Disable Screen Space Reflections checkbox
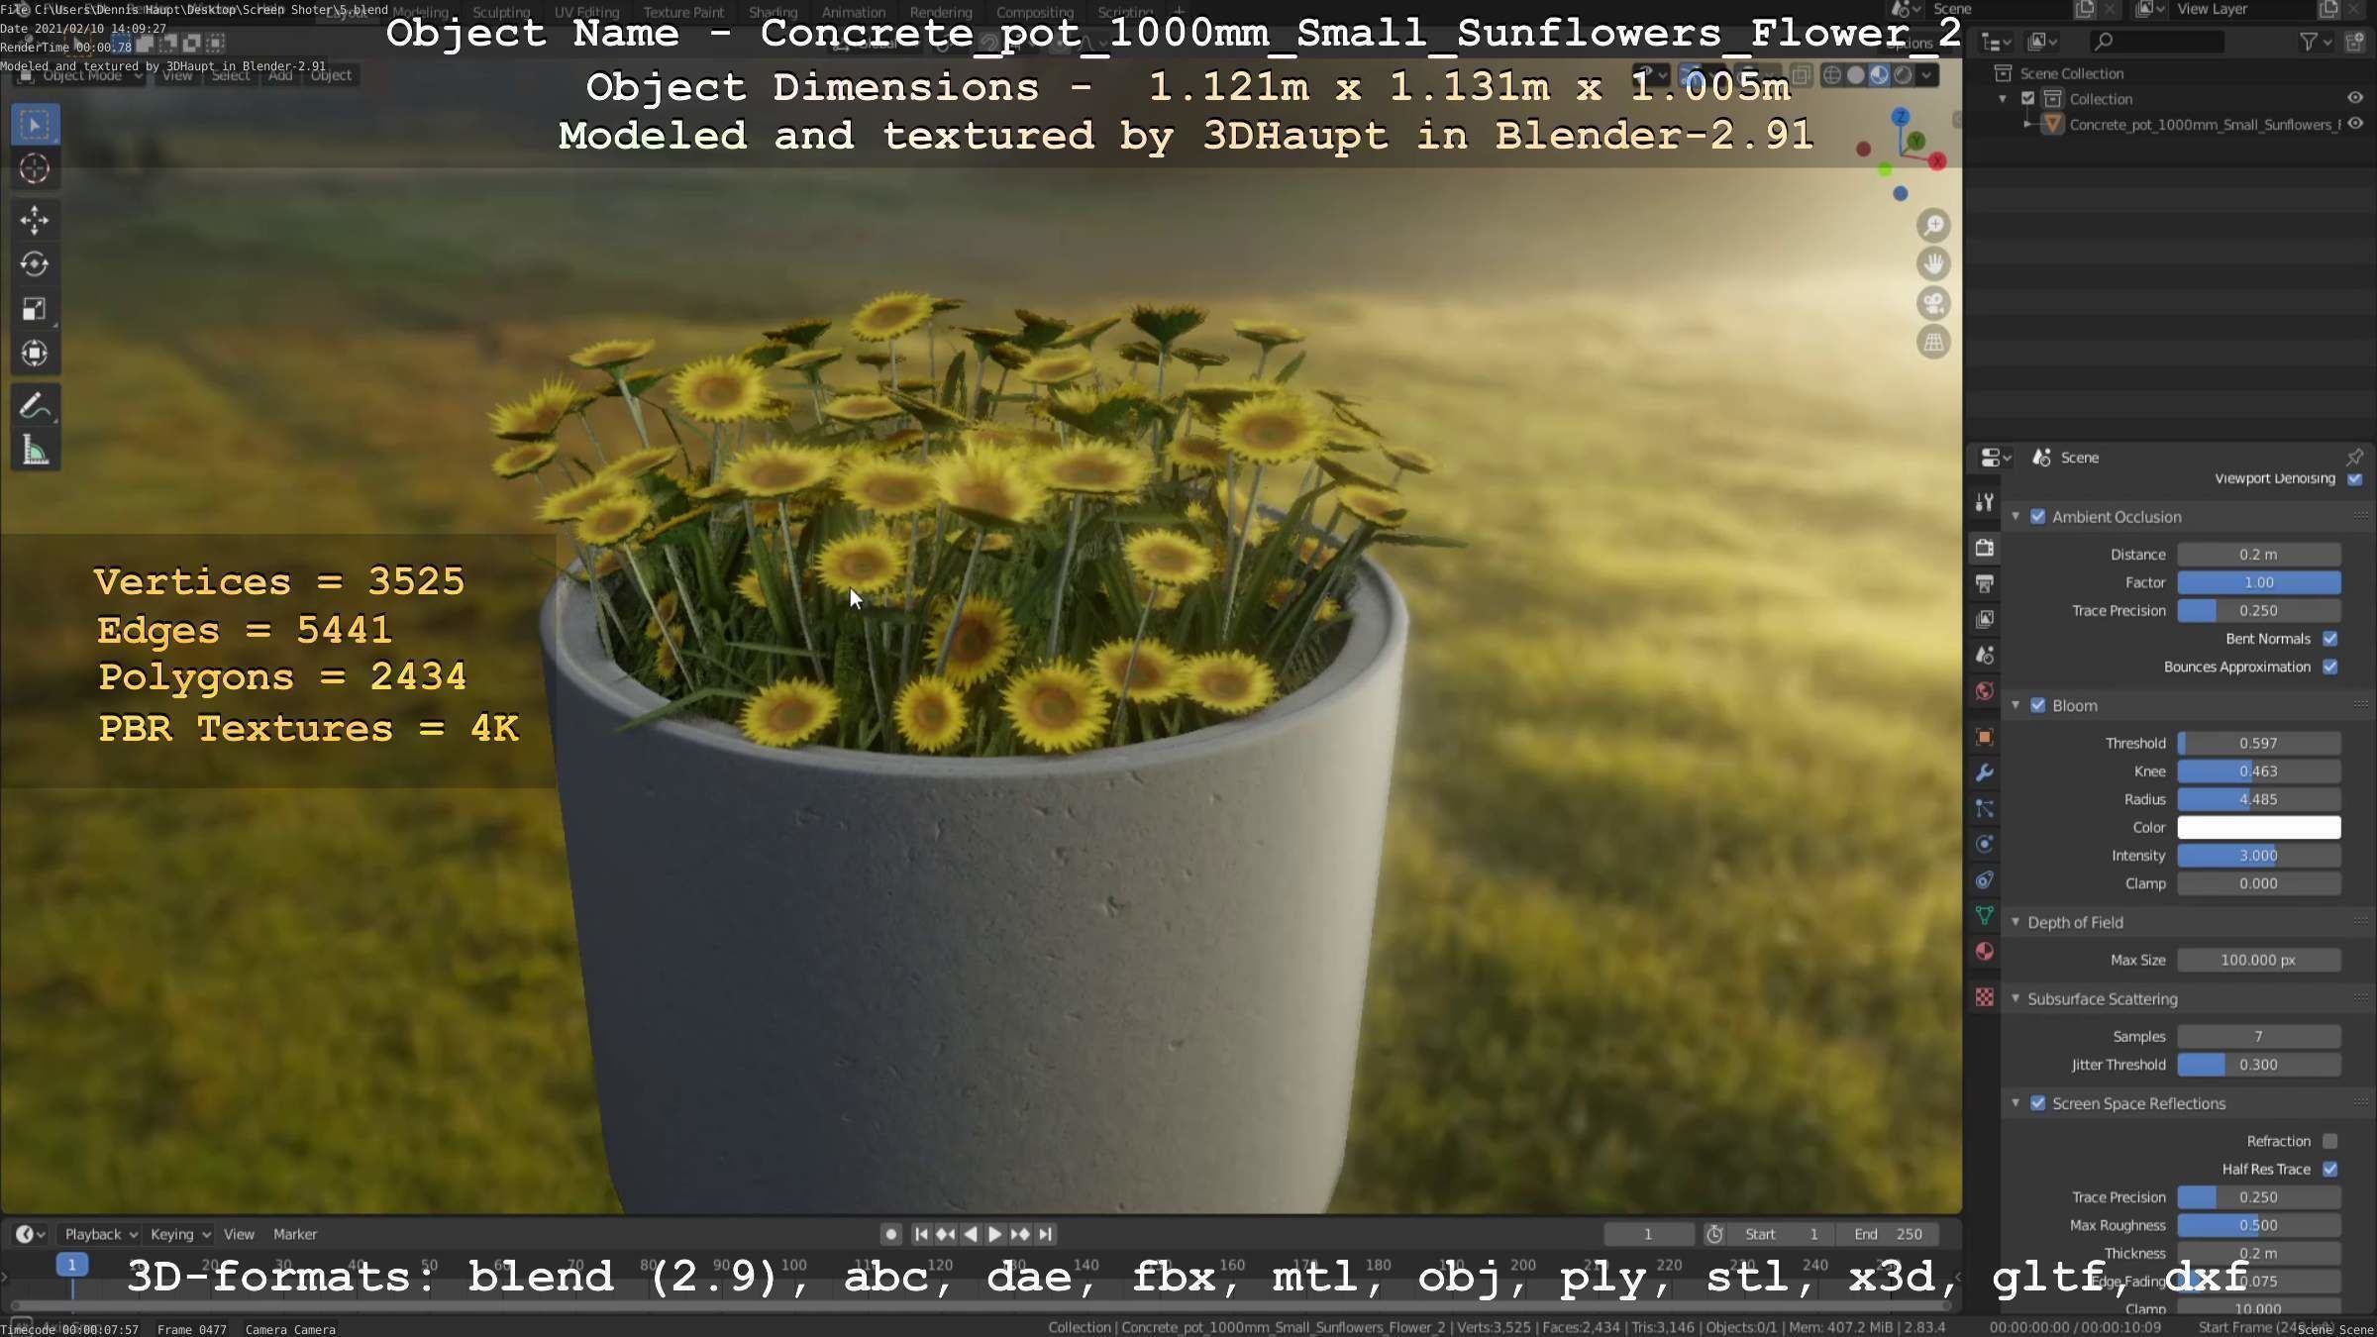 (x=2037, y=1103)
